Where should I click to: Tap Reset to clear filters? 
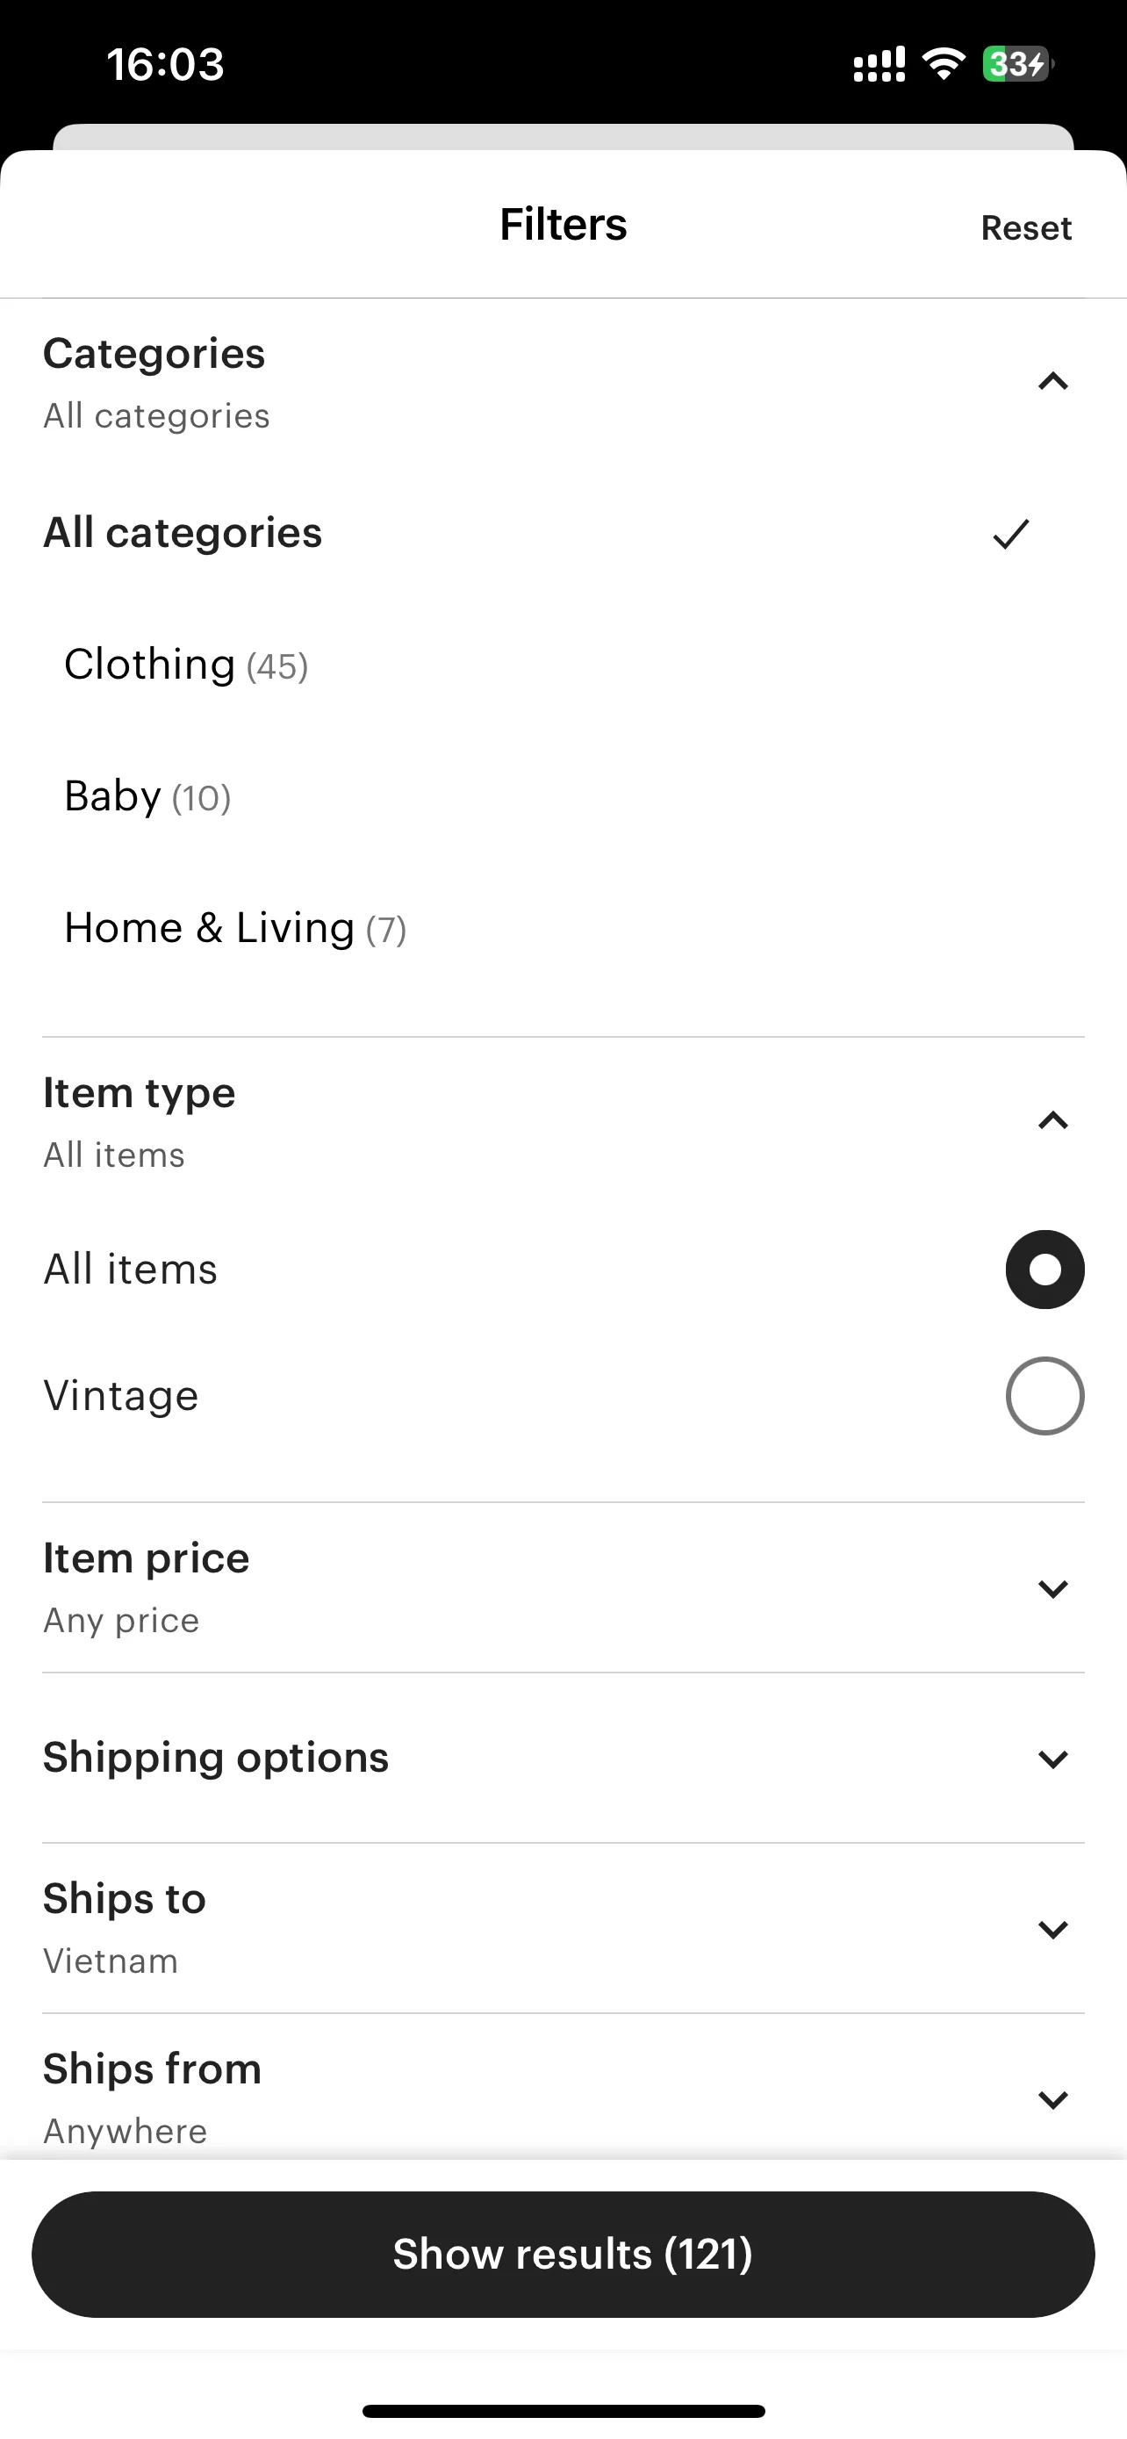tap(1026, 227)
